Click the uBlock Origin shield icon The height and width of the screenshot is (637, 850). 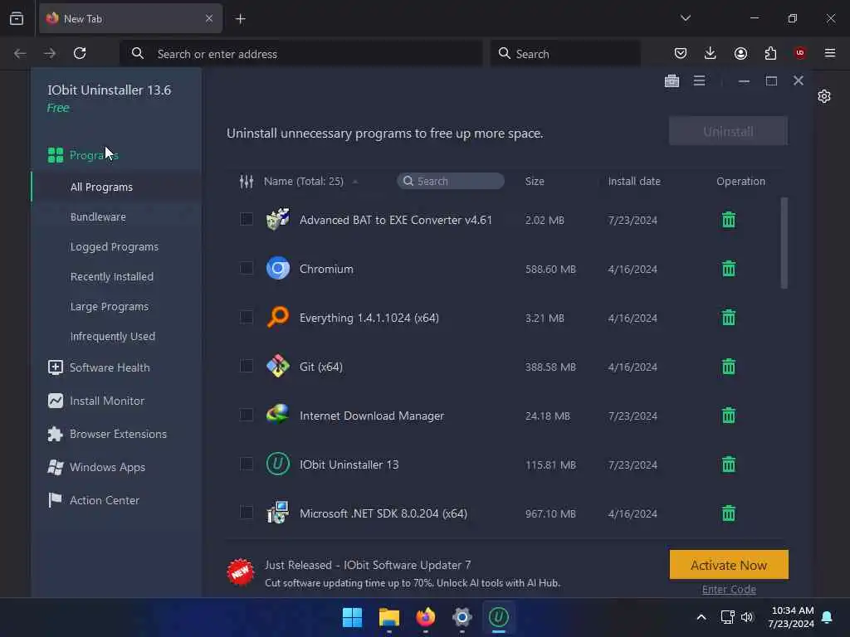click(799, 52)
